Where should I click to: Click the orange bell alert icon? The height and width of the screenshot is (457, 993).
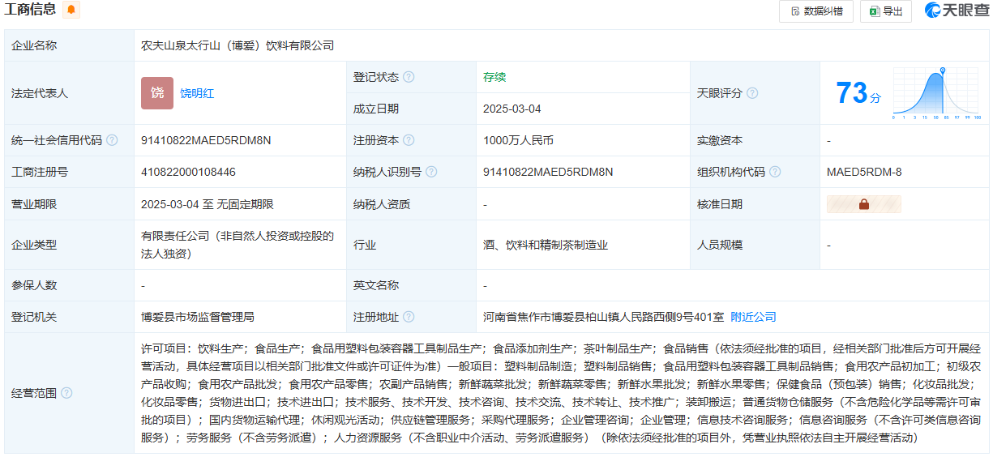[x=71, y=10]
